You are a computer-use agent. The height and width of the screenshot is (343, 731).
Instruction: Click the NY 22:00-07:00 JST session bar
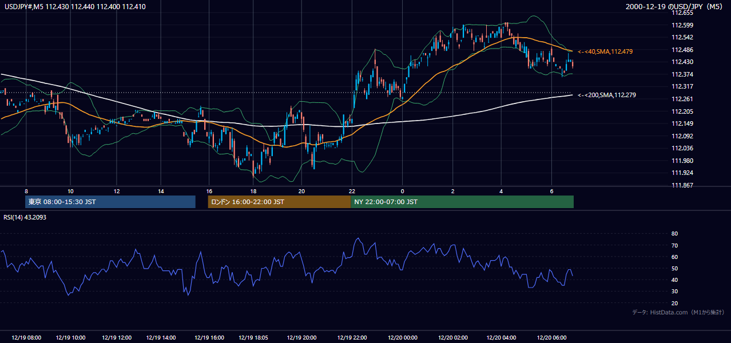coord(462,202)
